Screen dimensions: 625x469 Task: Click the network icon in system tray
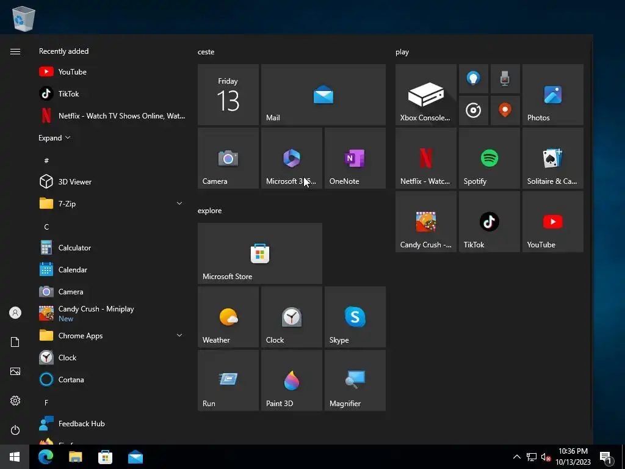tap(532, 457)
